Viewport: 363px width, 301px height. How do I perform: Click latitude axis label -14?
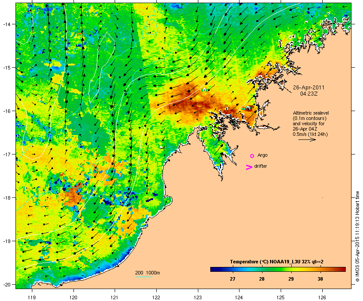[x=6, y=24]
